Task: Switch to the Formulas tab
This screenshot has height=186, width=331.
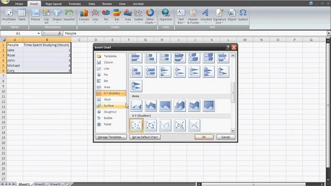Action: [x=74, y=4]
